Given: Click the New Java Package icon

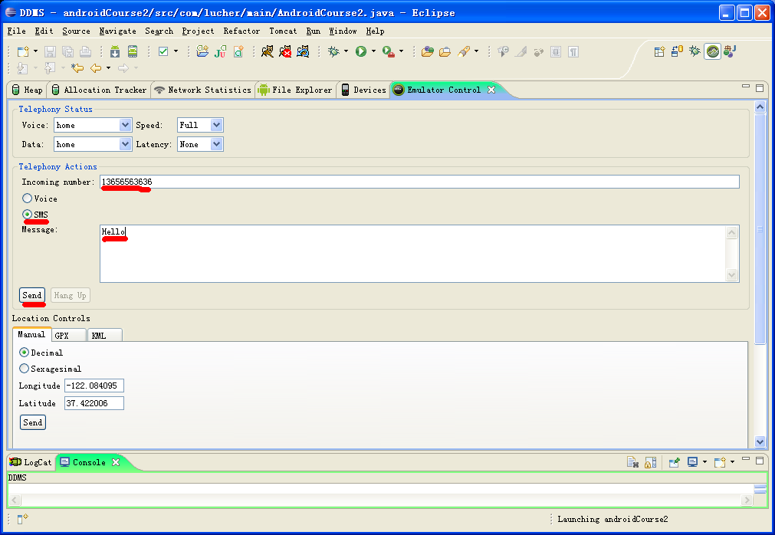Looking at the screenshot, I should [202, 51].
